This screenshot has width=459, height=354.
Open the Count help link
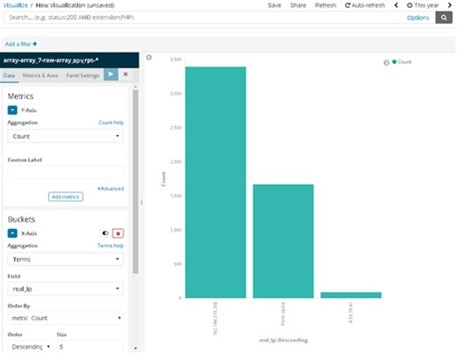111,122
